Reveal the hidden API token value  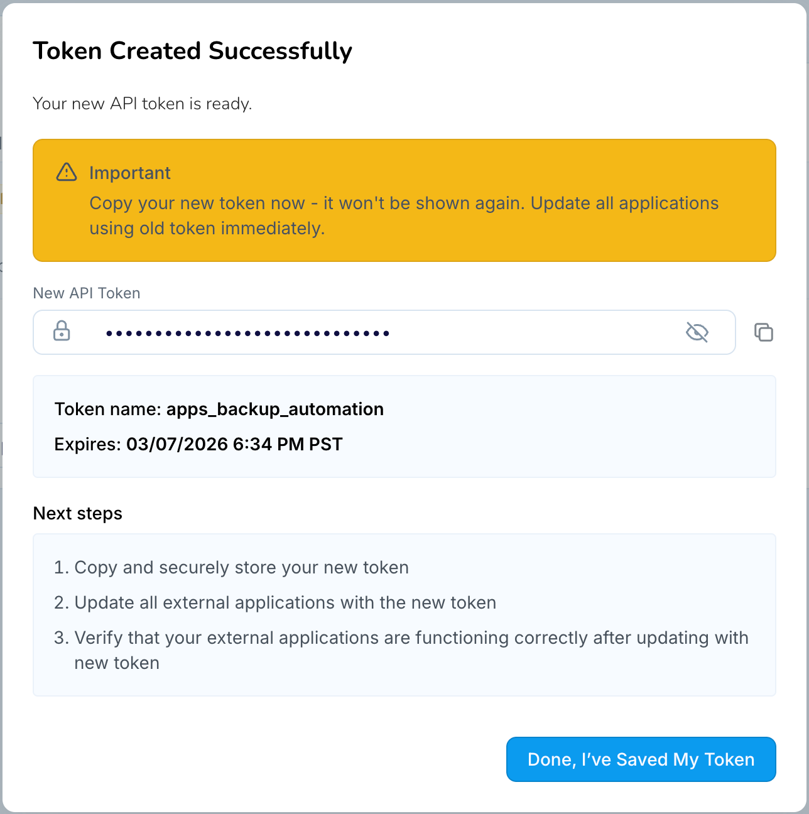point(697,332)
